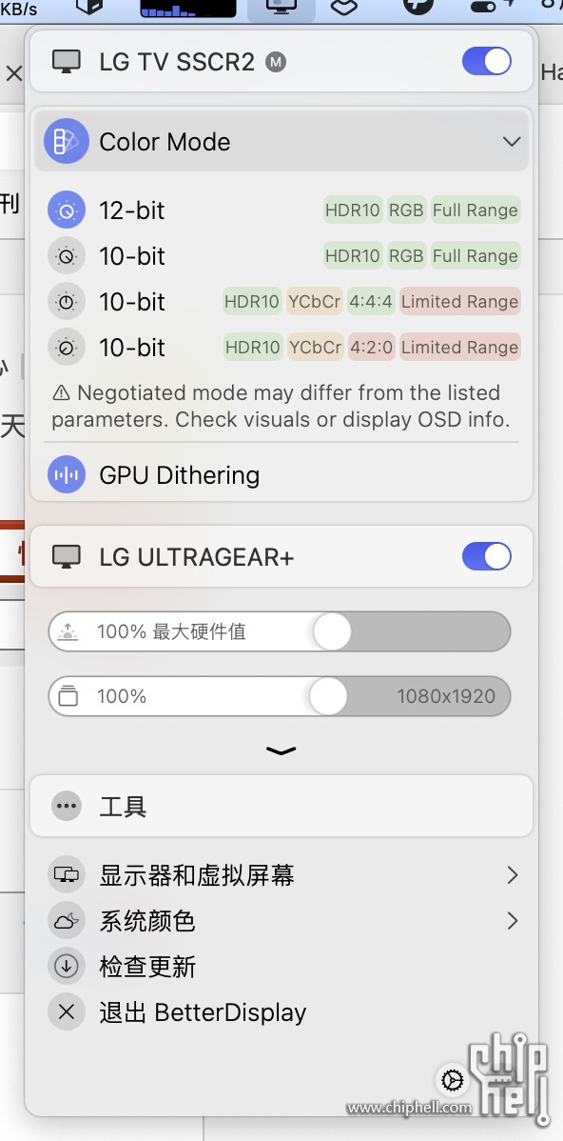Toggle the LG ULTRAGEAR+ display switch
Viewport: 563px width, 1141px height.
pyautogui.click(x=487, y=556)
